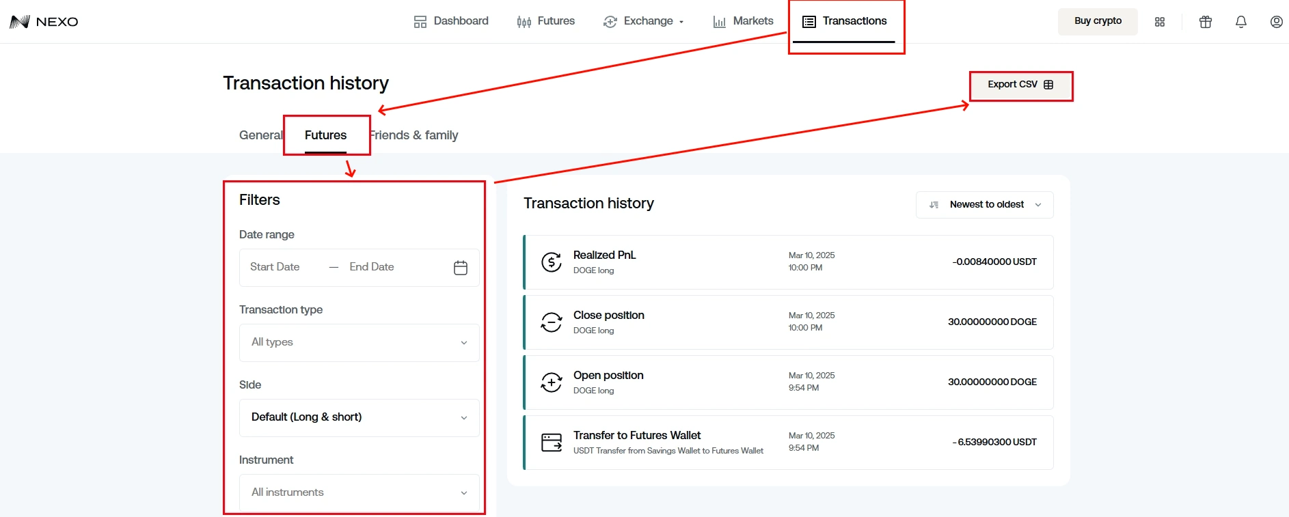
Task: Expand the Instrument dropdown
Action: click(x=359, y=492)
